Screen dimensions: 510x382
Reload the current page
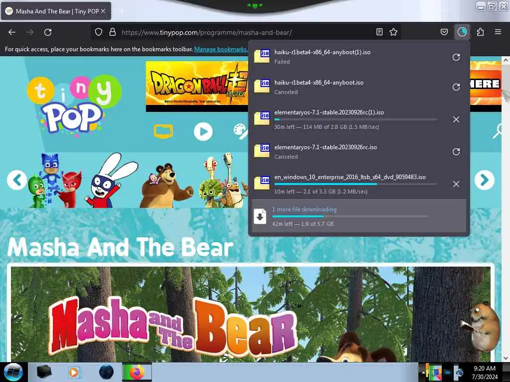(x=48, y=32)
